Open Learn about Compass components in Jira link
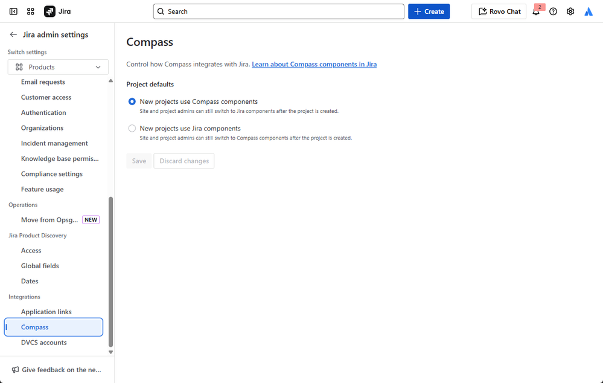Image resolution: width=603 pixels, height=383 pixels. click(x=314, y=64)
